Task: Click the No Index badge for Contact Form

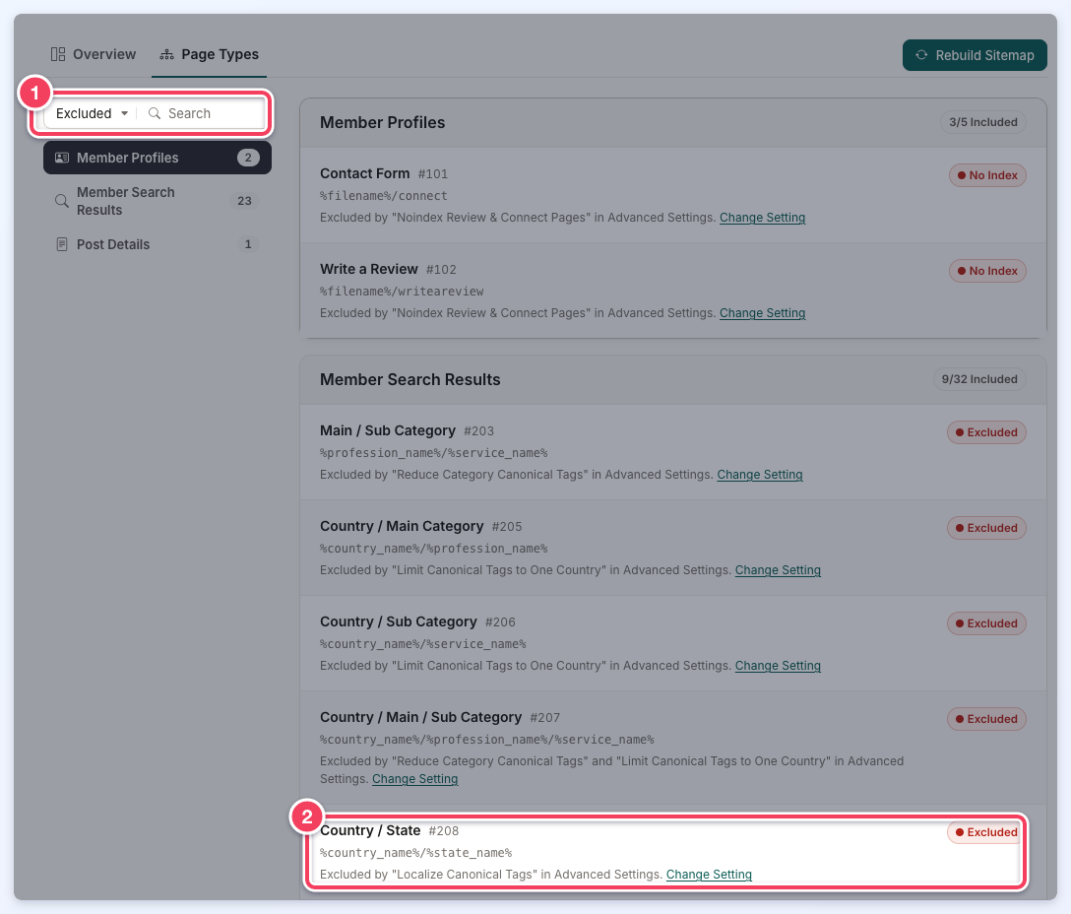Action: coord(987,175)
